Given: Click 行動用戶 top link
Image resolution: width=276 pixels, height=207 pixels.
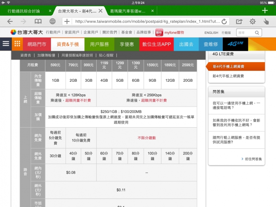Looking at the screenshot, I should tap(53, 32).
